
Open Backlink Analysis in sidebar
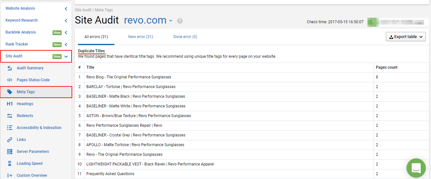pos(21,32)
